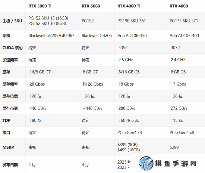Select the 主板 / SKU row label
Image resolution: width=205 pixels, height=173 pixels.
point(12,21)
